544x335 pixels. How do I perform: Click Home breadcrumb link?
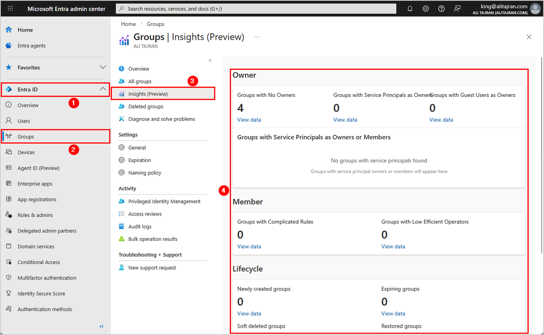pos(128,24)
